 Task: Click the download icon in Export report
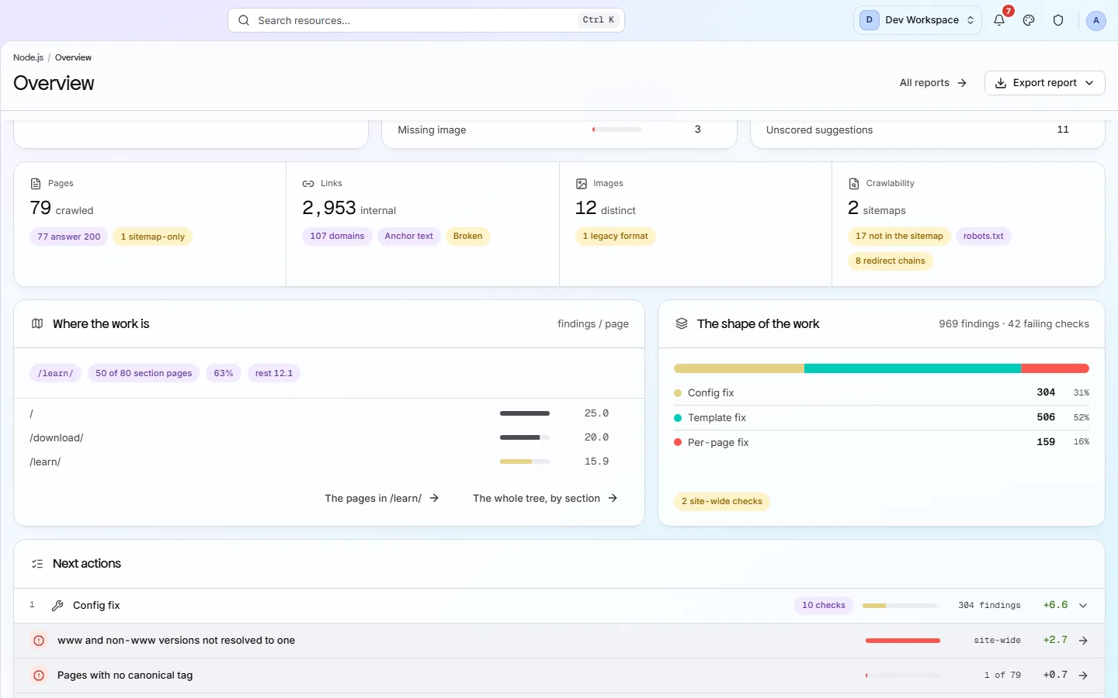pyautogui.click(x=1001, y=83)
